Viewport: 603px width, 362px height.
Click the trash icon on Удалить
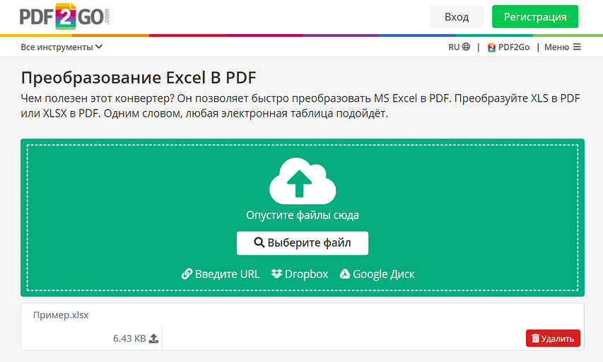click(535, 339)
